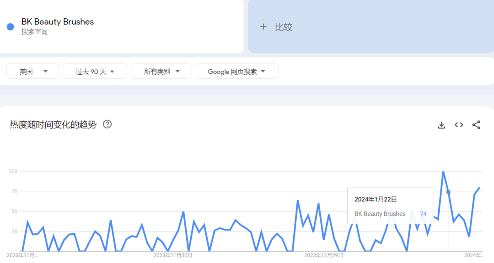
Task: Click the 2023年11月30日 axis label
Action: pyautogui.click(x=173, y=255)
